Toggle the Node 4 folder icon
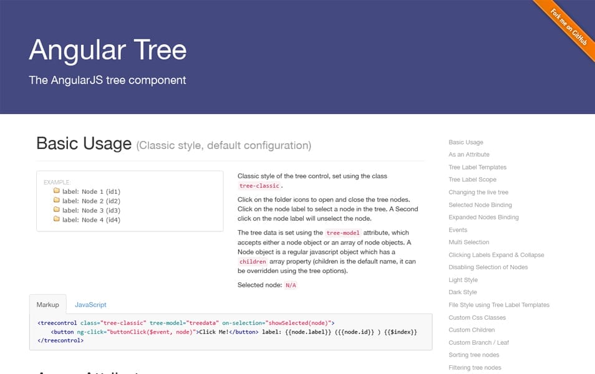Image resolution: width=595 pixels, height=374 pixels. coord(57,219)
